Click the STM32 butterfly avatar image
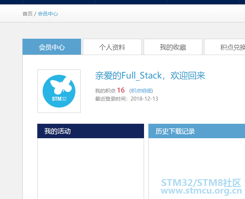245x199 pixels. pyautogui.click(x=59, y=91)
